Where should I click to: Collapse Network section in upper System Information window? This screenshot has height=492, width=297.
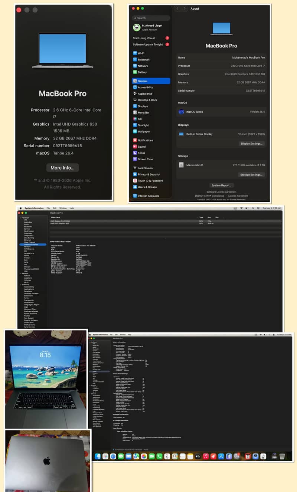[x=20, y=273]
